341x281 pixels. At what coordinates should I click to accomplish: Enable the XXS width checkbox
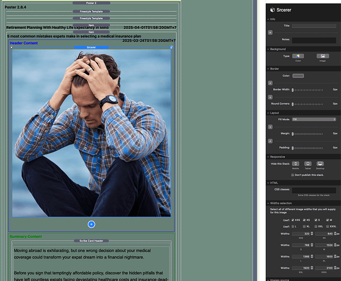(x=293, y=220)
